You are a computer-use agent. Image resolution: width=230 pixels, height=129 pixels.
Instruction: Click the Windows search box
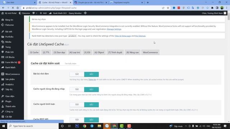tap(33, 126)
